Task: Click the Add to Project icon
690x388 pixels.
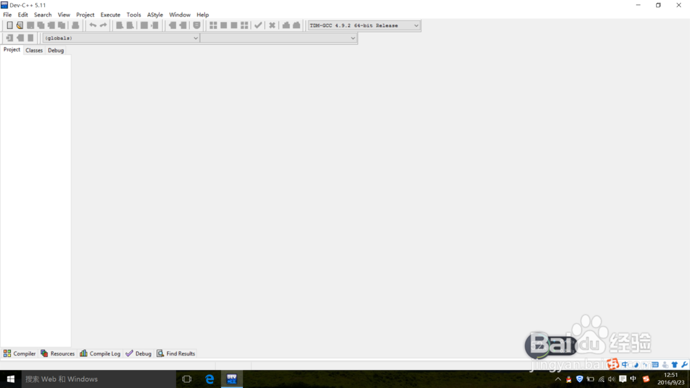Action: tap(172, 25)
